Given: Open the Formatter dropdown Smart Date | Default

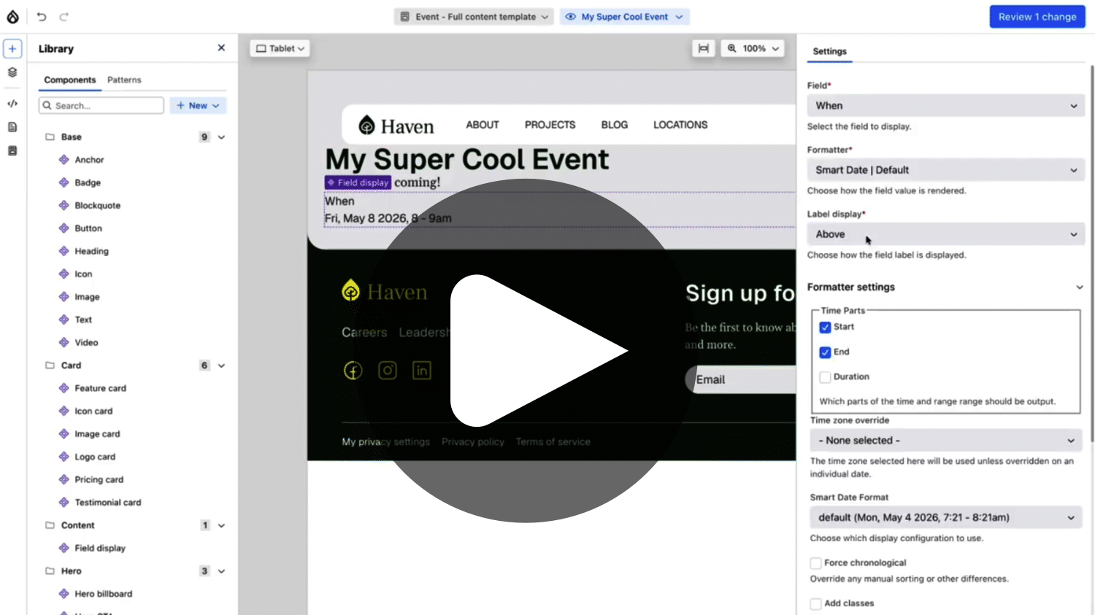Looking at the screenshot, I should (946, 170).
